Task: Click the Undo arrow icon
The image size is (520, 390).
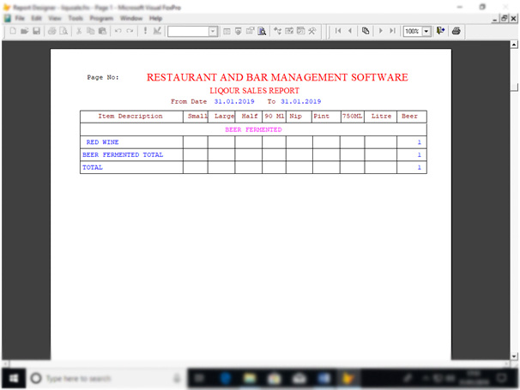Action: point(118,31)
